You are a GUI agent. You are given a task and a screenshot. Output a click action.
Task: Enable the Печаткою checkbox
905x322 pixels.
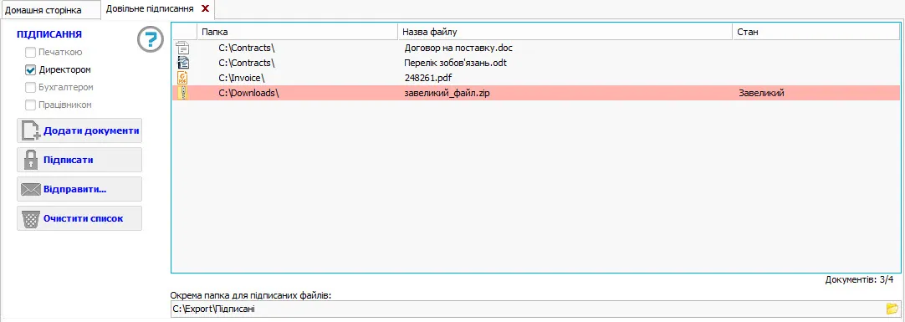[x=31, y=52]
